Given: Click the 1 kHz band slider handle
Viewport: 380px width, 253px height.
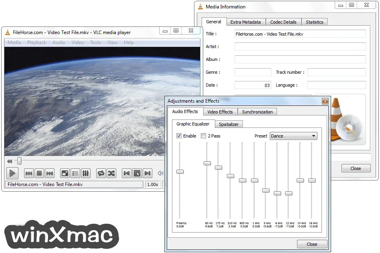Looking at the screenshot, I should 255,180.
